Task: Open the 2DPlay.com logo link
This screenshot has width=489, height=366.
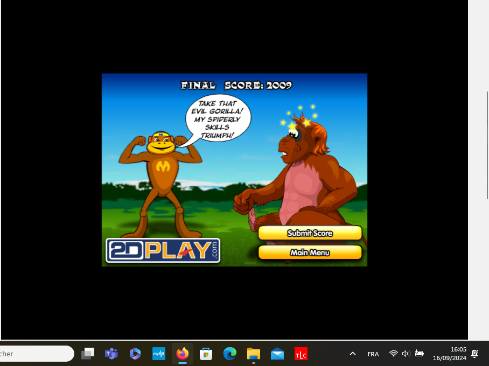Action: point(163,250)
